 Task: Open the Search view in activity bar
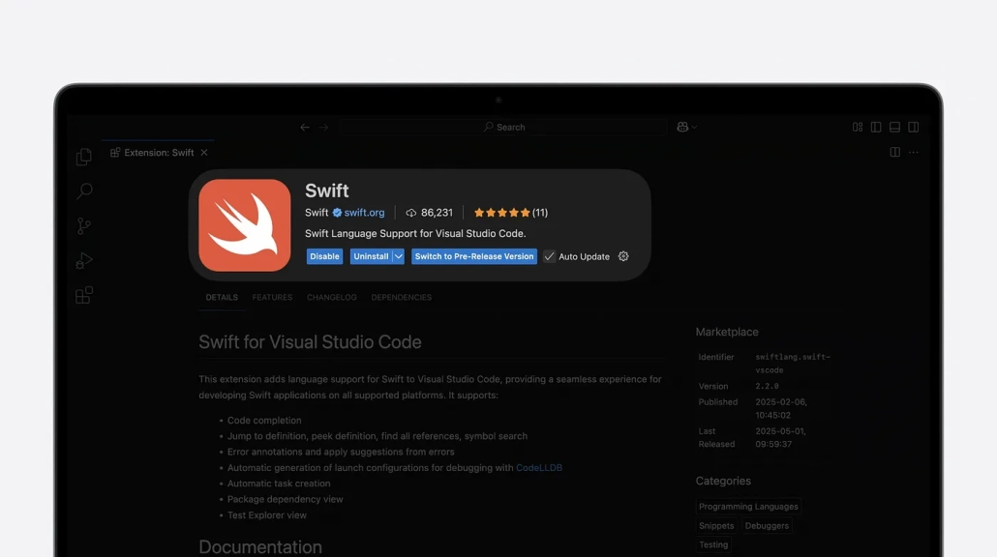(84, 191)
